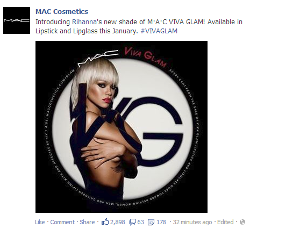Viewport: 300px width, 236px height.
Task: View the Edited history link
Action: tap(225, 222)
